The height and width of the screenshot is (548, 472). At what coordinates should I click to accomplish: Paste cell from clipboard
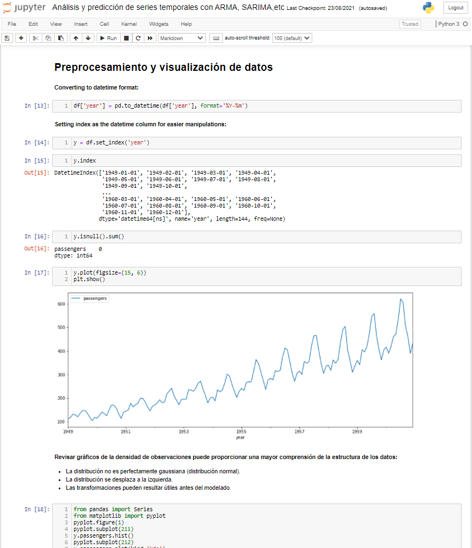[x=60, y=38]
